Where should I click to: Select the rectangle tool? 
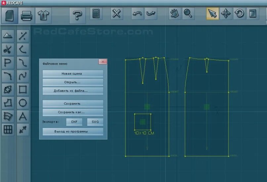[x=23, y=90]
